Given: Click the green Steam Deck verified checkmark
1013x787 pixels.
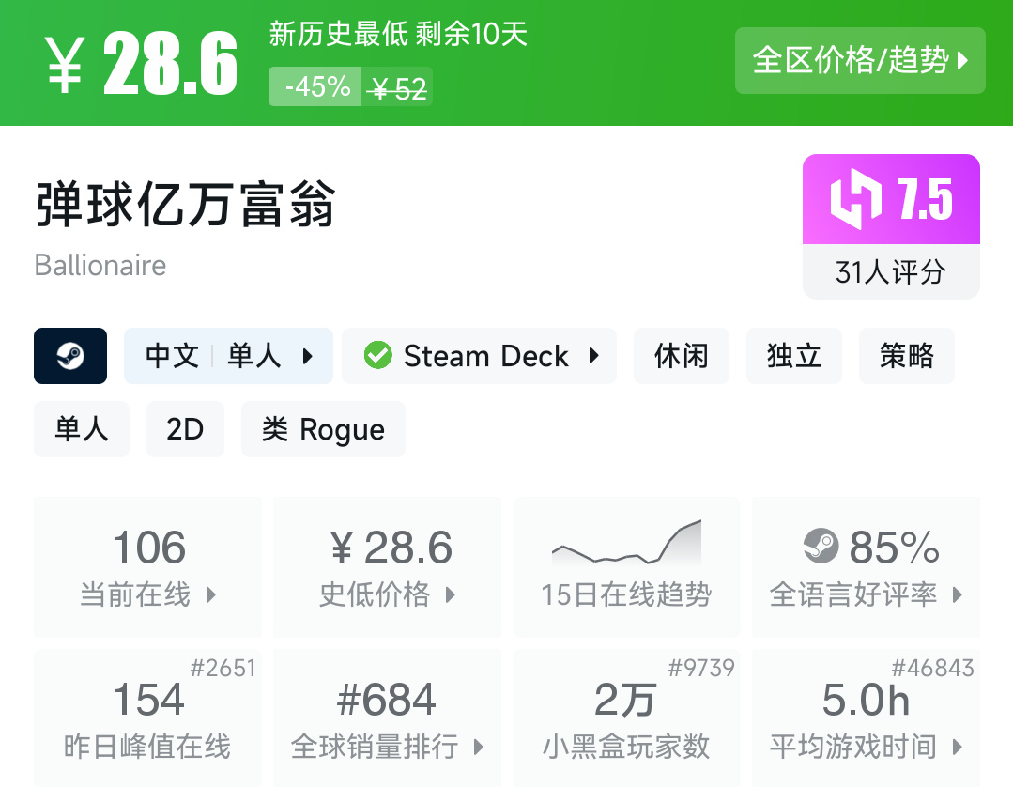Looking at the screenshot, I should [378, 355].
